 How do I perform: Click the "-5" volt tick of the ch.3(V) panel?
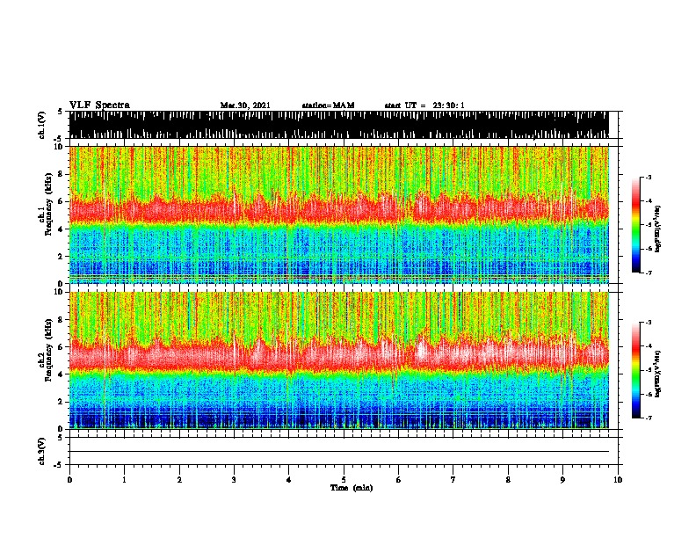[x=59, y=465]
